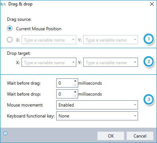Click the numbered circle marker 1
The image size is (157, 143).
point(149,39)
